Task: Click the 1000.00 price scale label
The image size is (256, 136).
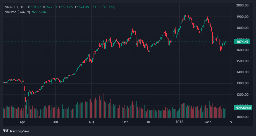Action: pos(242,117)
